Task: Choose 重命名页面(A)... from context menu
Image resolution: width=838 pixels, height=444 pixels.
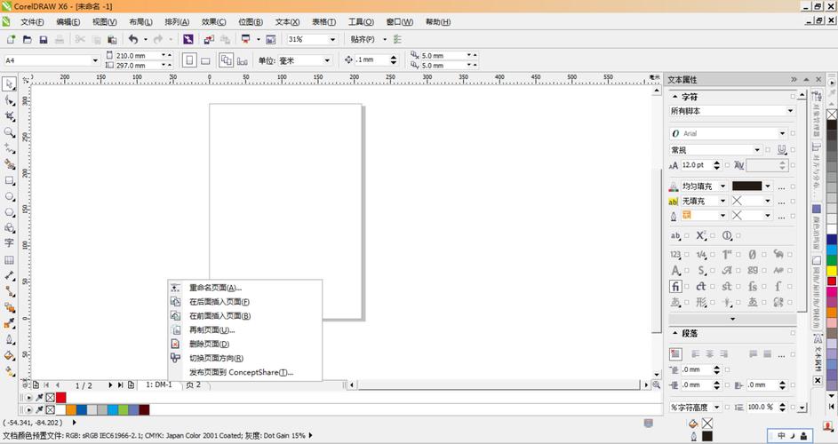Action: click(x=215, y=288)
